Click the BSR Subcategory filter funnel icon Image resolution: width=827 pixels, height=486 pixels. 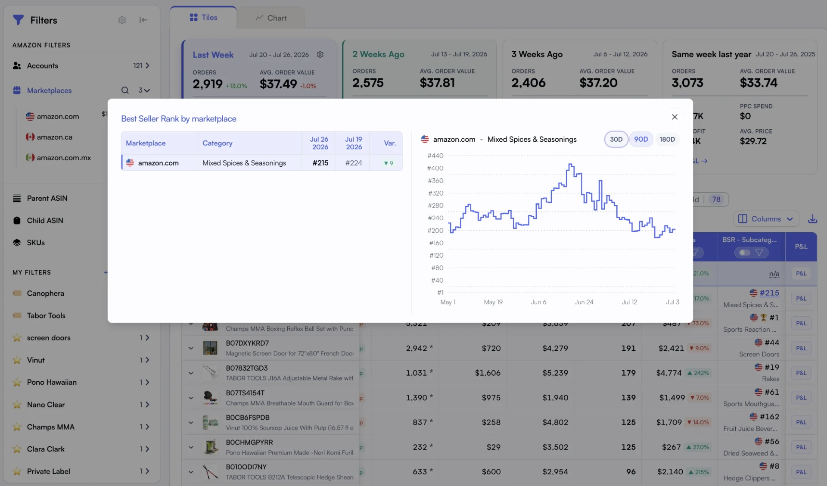tap(759, 252)
